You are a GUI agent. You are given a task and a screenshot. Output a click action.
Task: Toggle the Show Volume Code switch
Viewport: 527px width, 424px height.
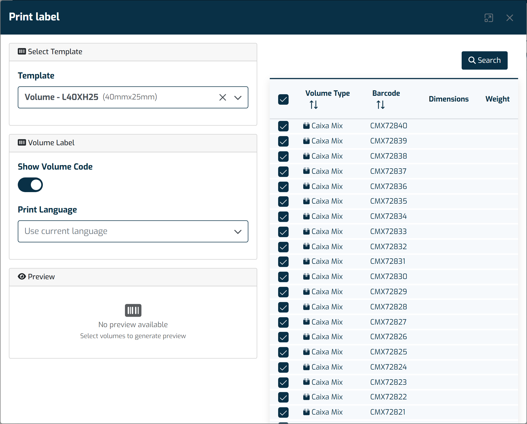point(30,185)
